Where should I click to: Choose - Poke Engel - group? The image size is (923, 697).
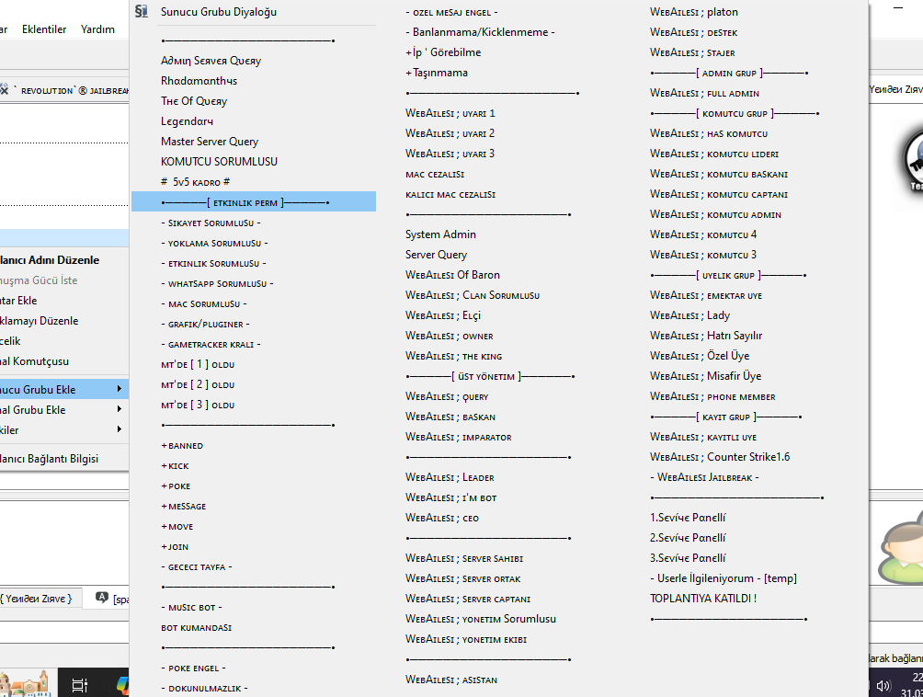pos(193,668)
